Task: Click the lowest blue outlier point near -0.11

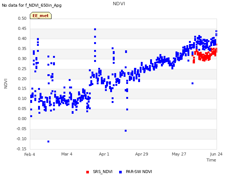Action: [48, 142]
